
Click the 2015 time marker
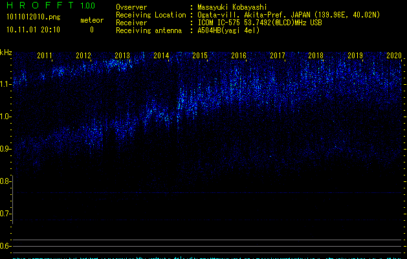pyautogui.click(x=200, y=56)
